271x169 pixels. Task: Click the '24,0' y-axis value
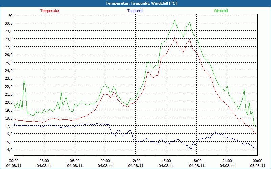point(9,71)
